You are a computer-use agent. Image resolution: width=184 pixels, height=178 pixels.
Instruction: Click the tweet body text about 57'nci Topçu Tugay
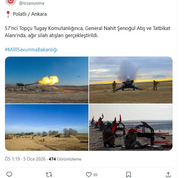pyautogui.click(x=88, y=32)
